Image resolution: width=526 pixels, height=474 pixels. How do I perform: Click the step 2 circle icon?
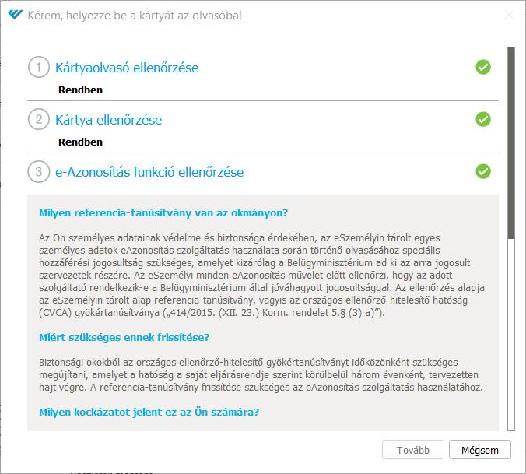(x=39, y=119)
